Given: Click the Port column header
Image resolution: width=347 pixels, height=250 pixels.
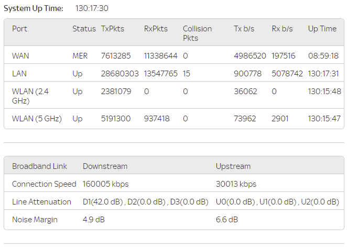Looking at the screenshot, I should pyautogui.click(x=19, y=29).
